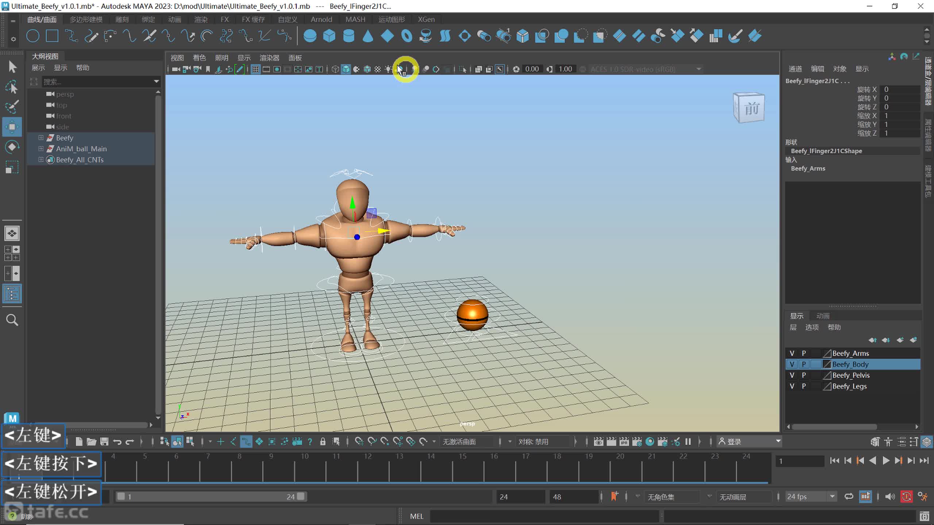
Task: Activate the Rotate tool
Action: 12,147
